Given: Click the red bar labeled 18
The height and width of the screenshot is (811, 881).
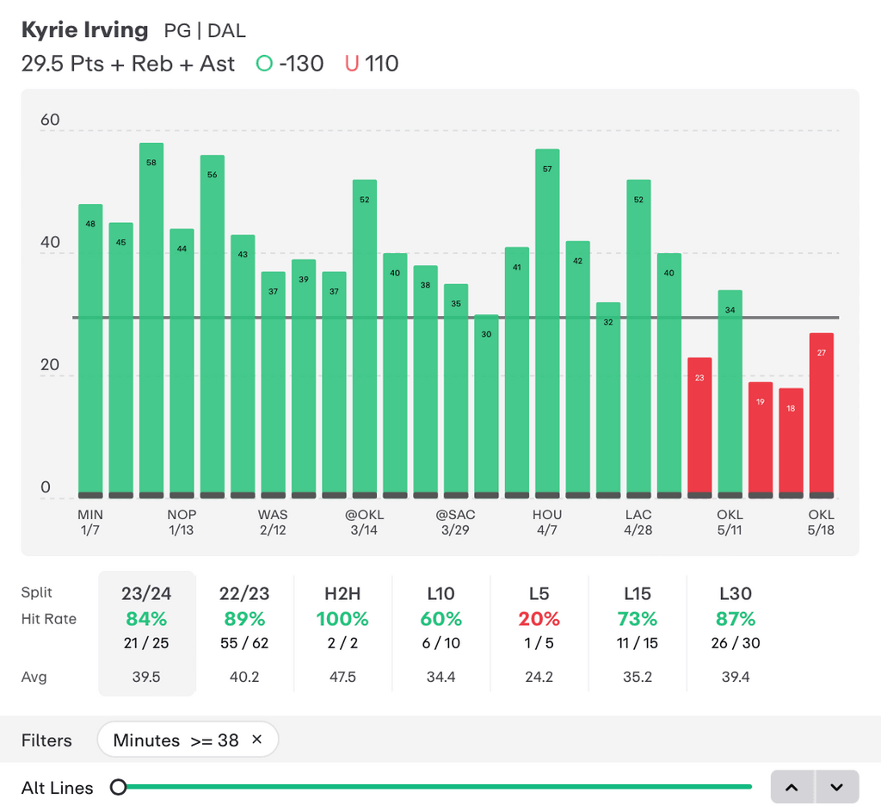Looking at the screenshot, I should [x=791, y=443].
